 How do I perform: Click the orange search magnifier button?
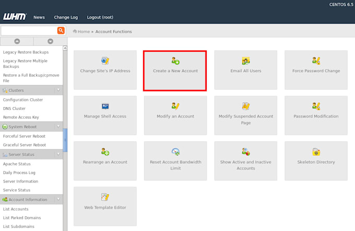[x=61, y=30]
